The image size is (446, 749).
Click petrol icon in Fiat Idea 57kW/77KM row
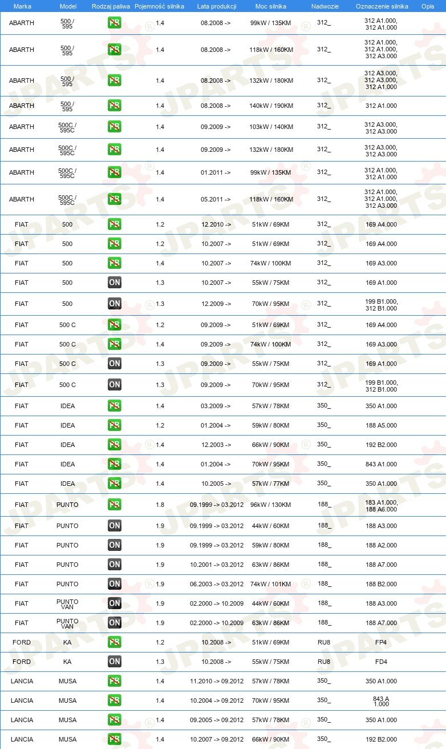coord(115,484)
